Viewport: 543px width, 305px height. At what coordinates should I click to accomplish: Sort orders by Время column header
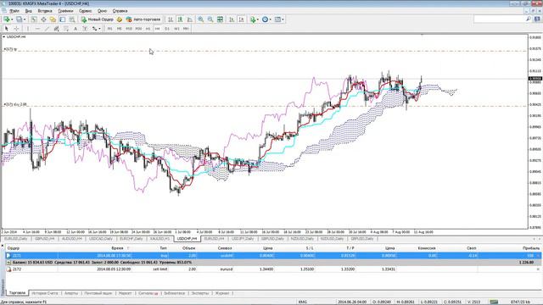117,248
